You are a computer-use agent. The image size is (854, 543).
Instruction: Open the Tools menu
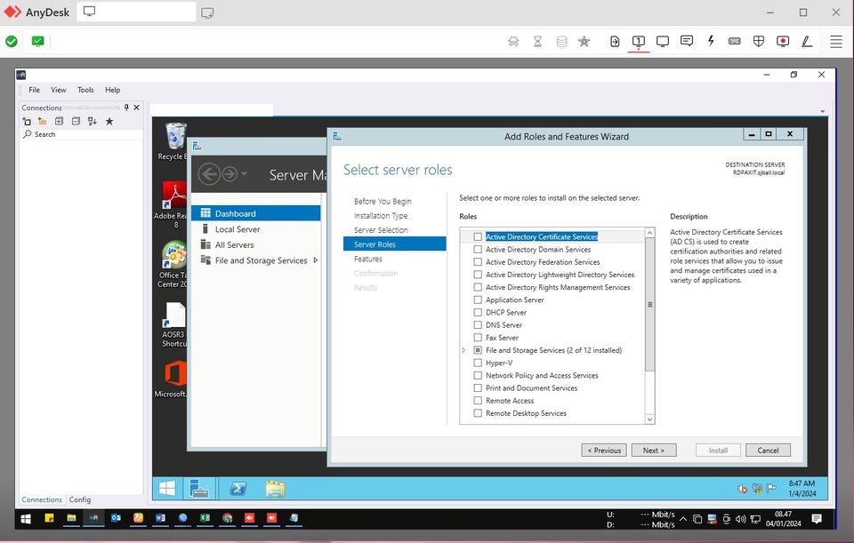[85, 90]
